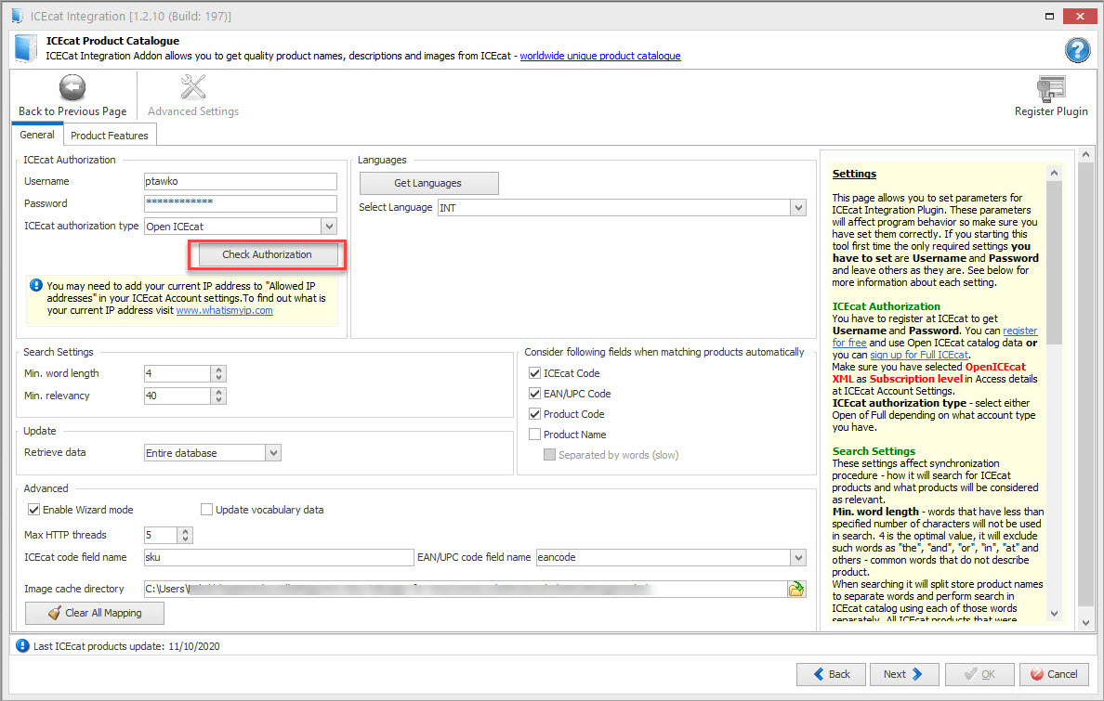Click the Settings help panel scrollbar thumb
This screenshot has height=701, width=1104.
tap(1053, 263)
